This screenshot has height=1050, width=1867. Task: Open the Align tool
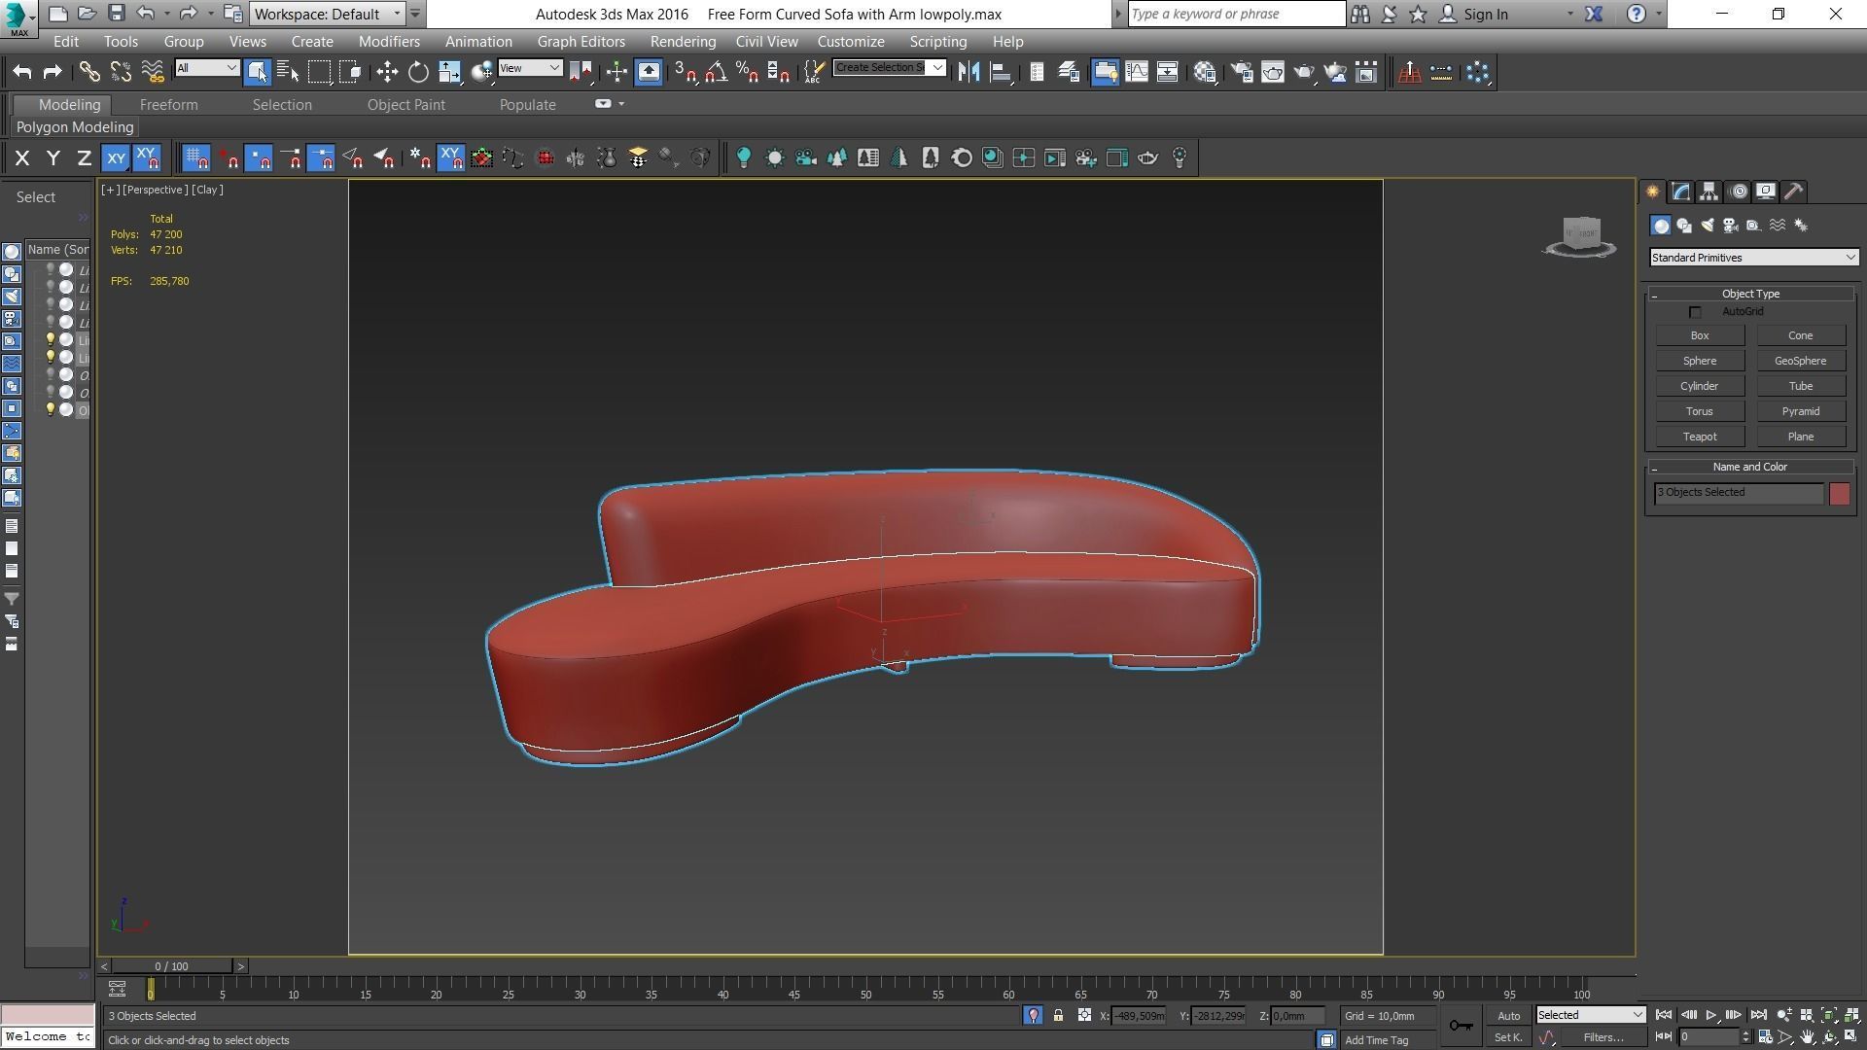click(x=1001, y=72)
